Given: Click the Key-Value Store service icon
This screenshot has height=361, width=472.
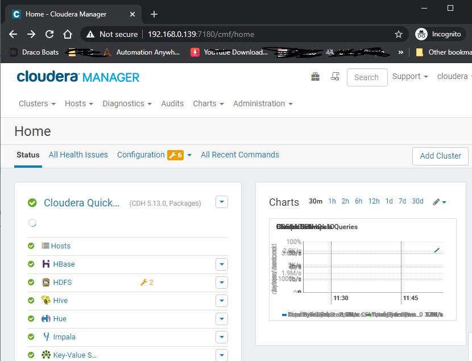Looking at the screenshot, I should tap(45, 355).
